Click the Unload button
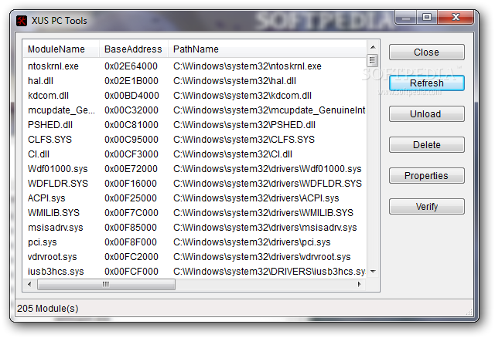The height and width of the screenshot is (338, 495). coord(426,114)
